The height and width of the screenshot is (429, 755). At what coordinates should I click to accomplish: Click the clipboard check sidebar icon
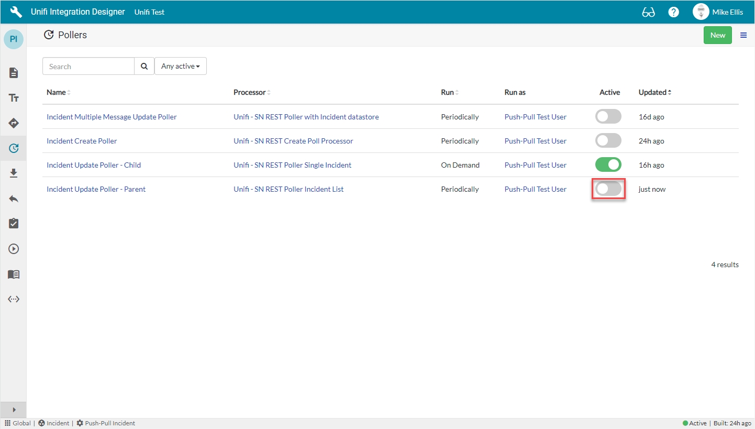(14, 224)
